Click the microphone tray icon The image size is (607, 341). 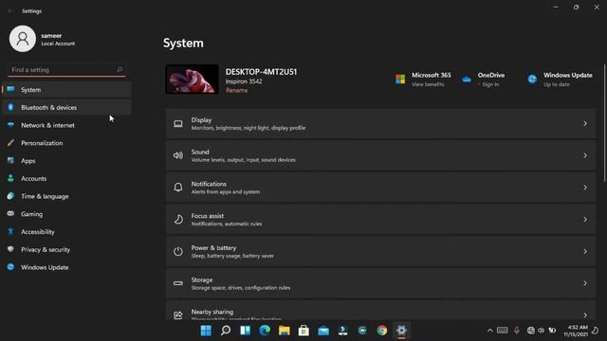pyautogui.click(x=516, y=331)
